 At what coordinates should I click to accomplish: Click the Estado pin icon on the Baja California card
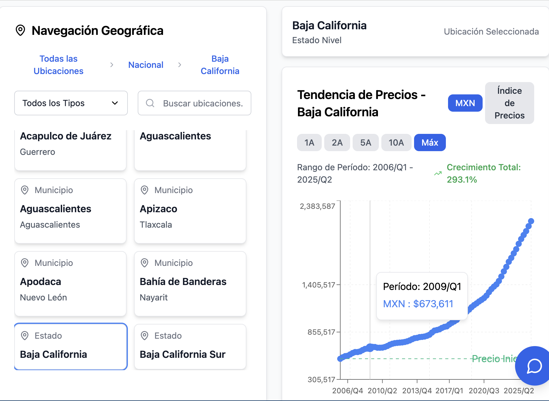click(x=25, y=336)
